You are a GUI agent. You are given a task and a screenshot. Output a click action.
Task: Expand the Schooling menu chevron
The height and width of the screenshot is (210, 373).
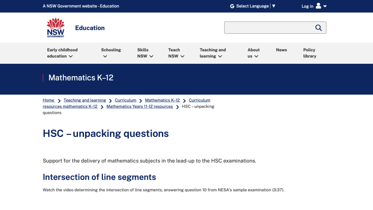pyautogui.click(x=105, y=56)
